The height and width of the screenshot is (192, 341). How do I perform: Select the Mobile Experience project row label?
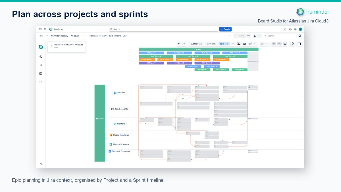coord(120,135)
